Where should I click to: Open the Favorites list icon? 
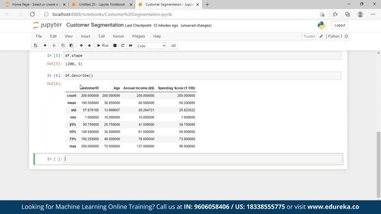tap(335, 14)
